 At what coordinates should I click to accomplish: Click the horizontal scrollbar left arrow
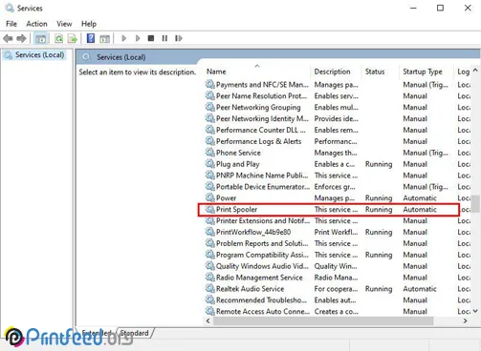click(x=208, y=320)
